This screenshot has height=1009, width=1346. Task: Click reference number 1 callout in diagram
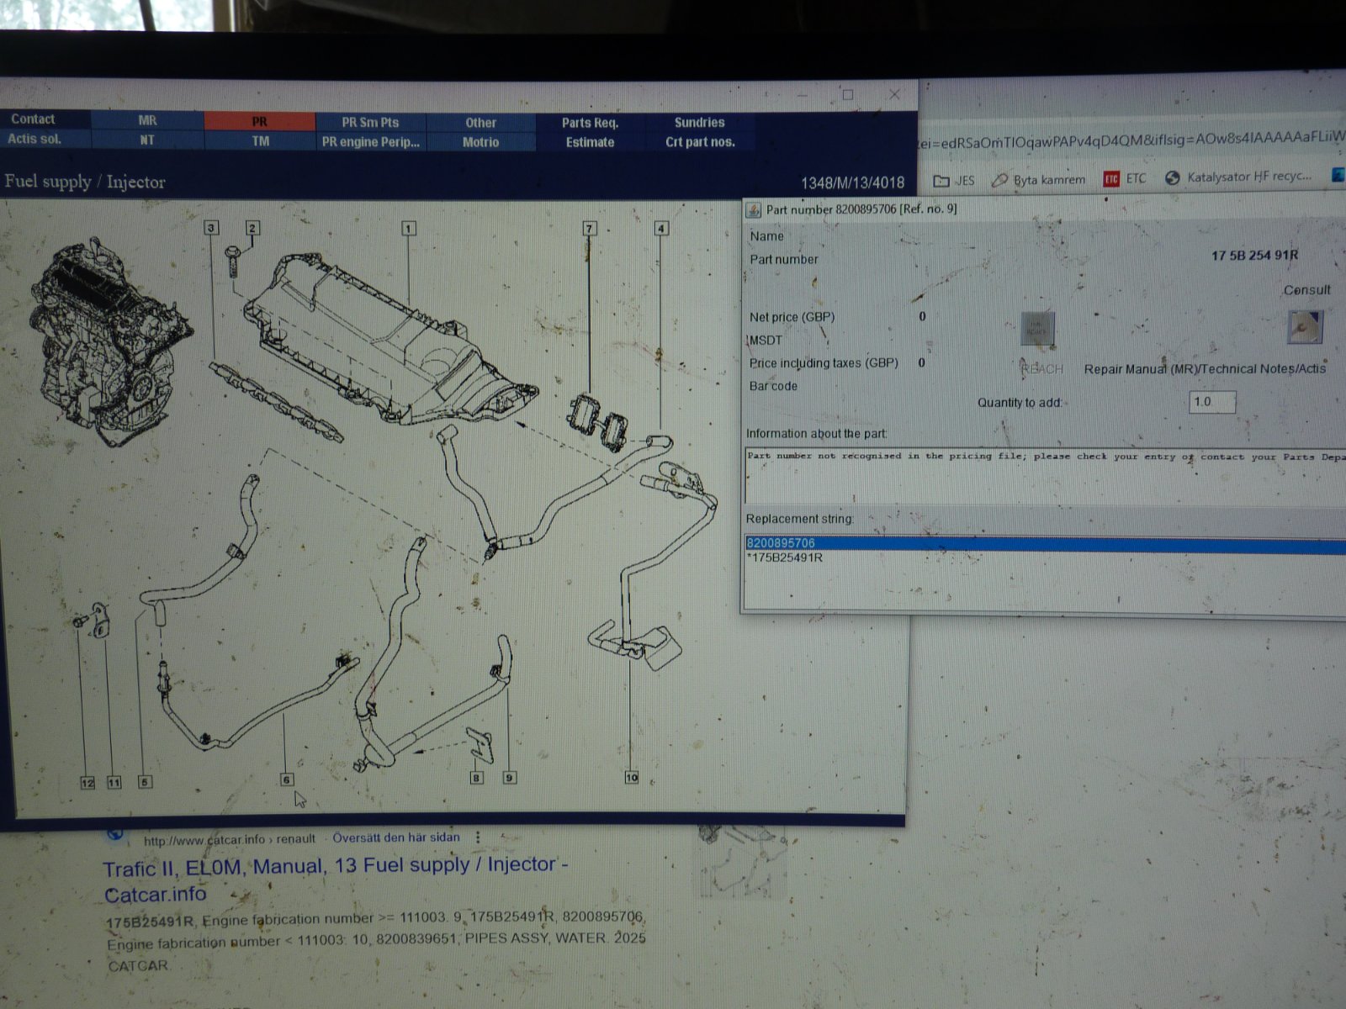click(x=409, y=228)
